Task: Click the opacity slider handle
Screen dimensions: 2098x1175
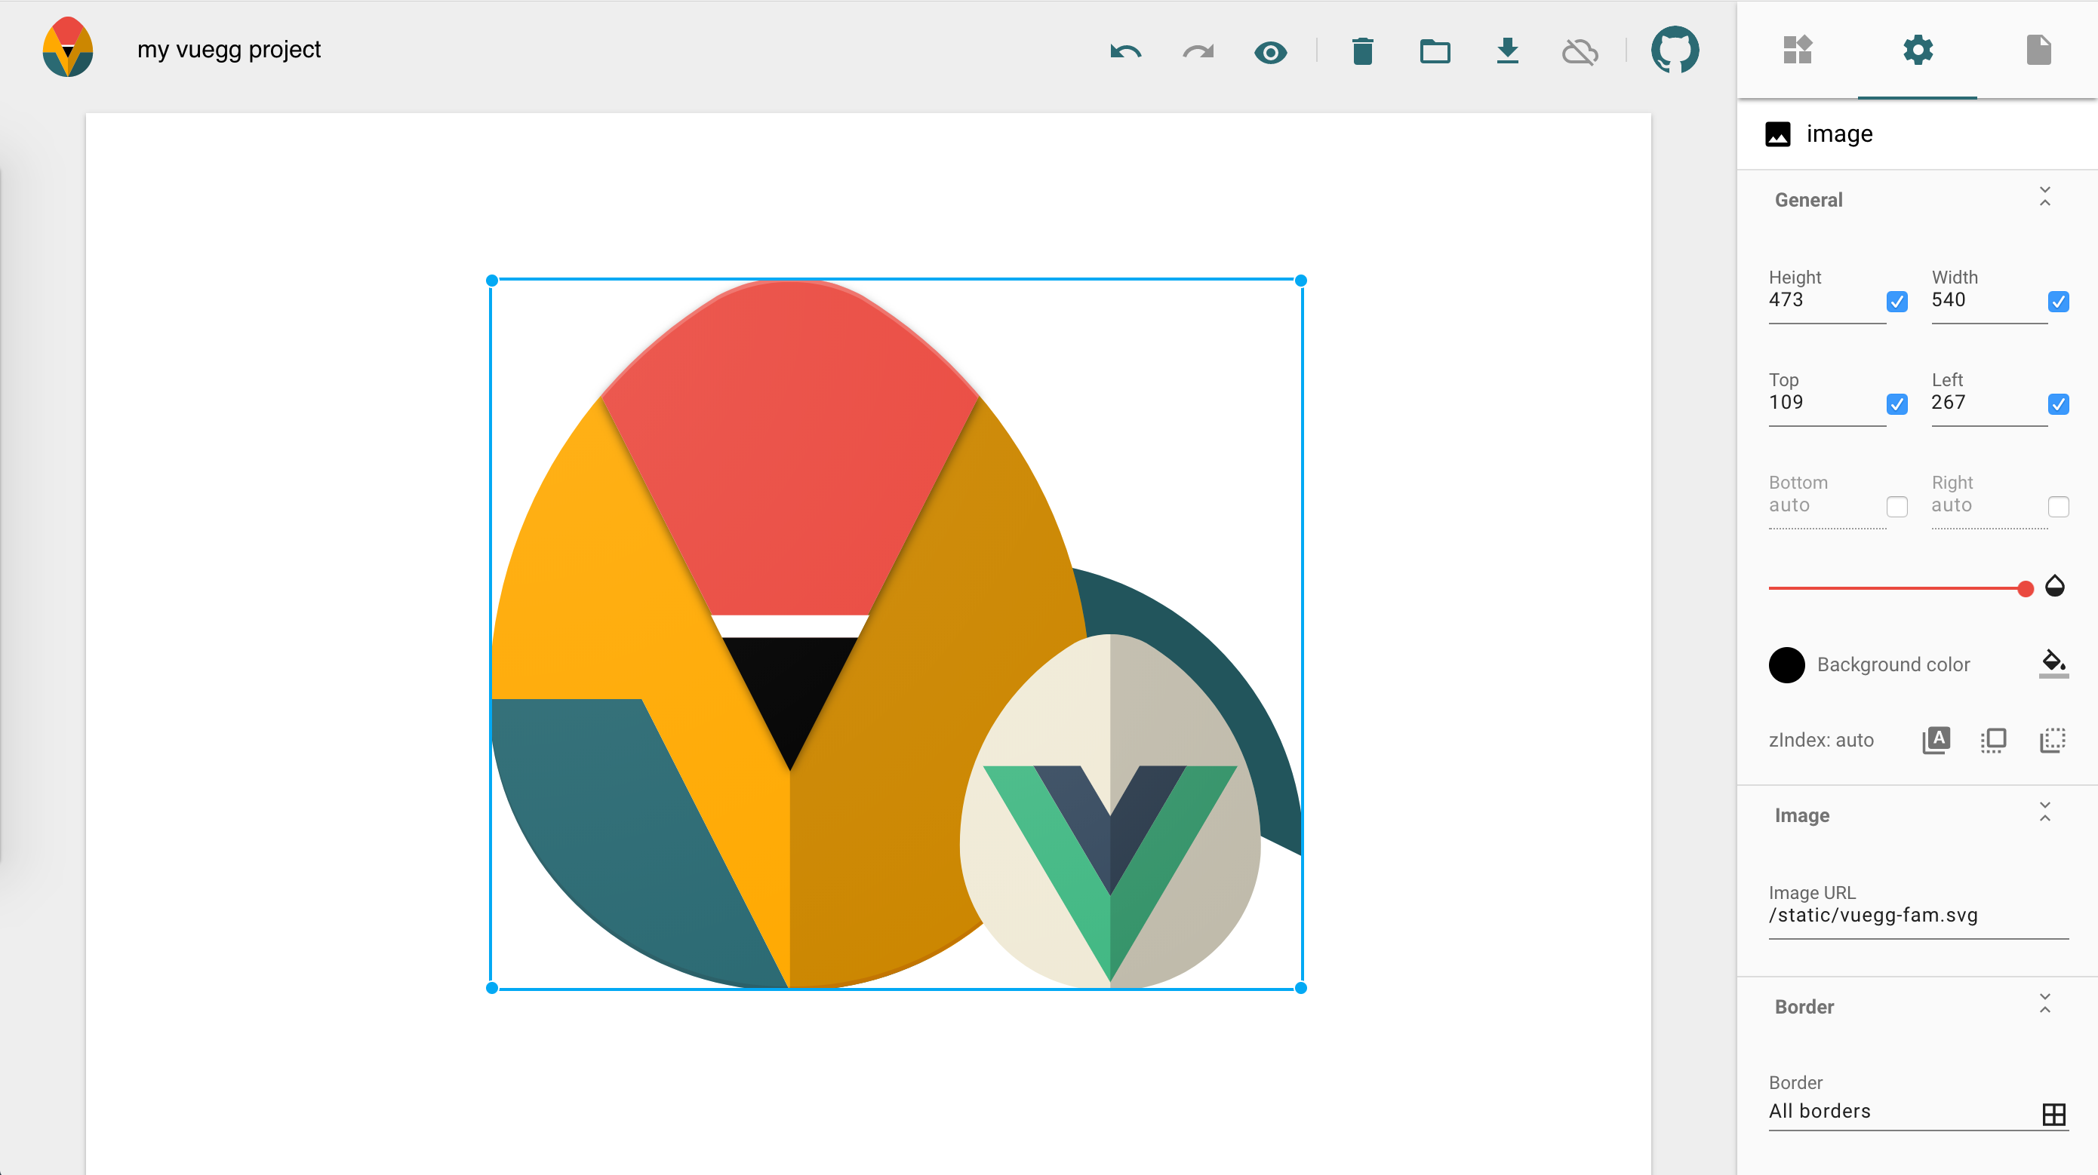Action: pos(2026,588)
